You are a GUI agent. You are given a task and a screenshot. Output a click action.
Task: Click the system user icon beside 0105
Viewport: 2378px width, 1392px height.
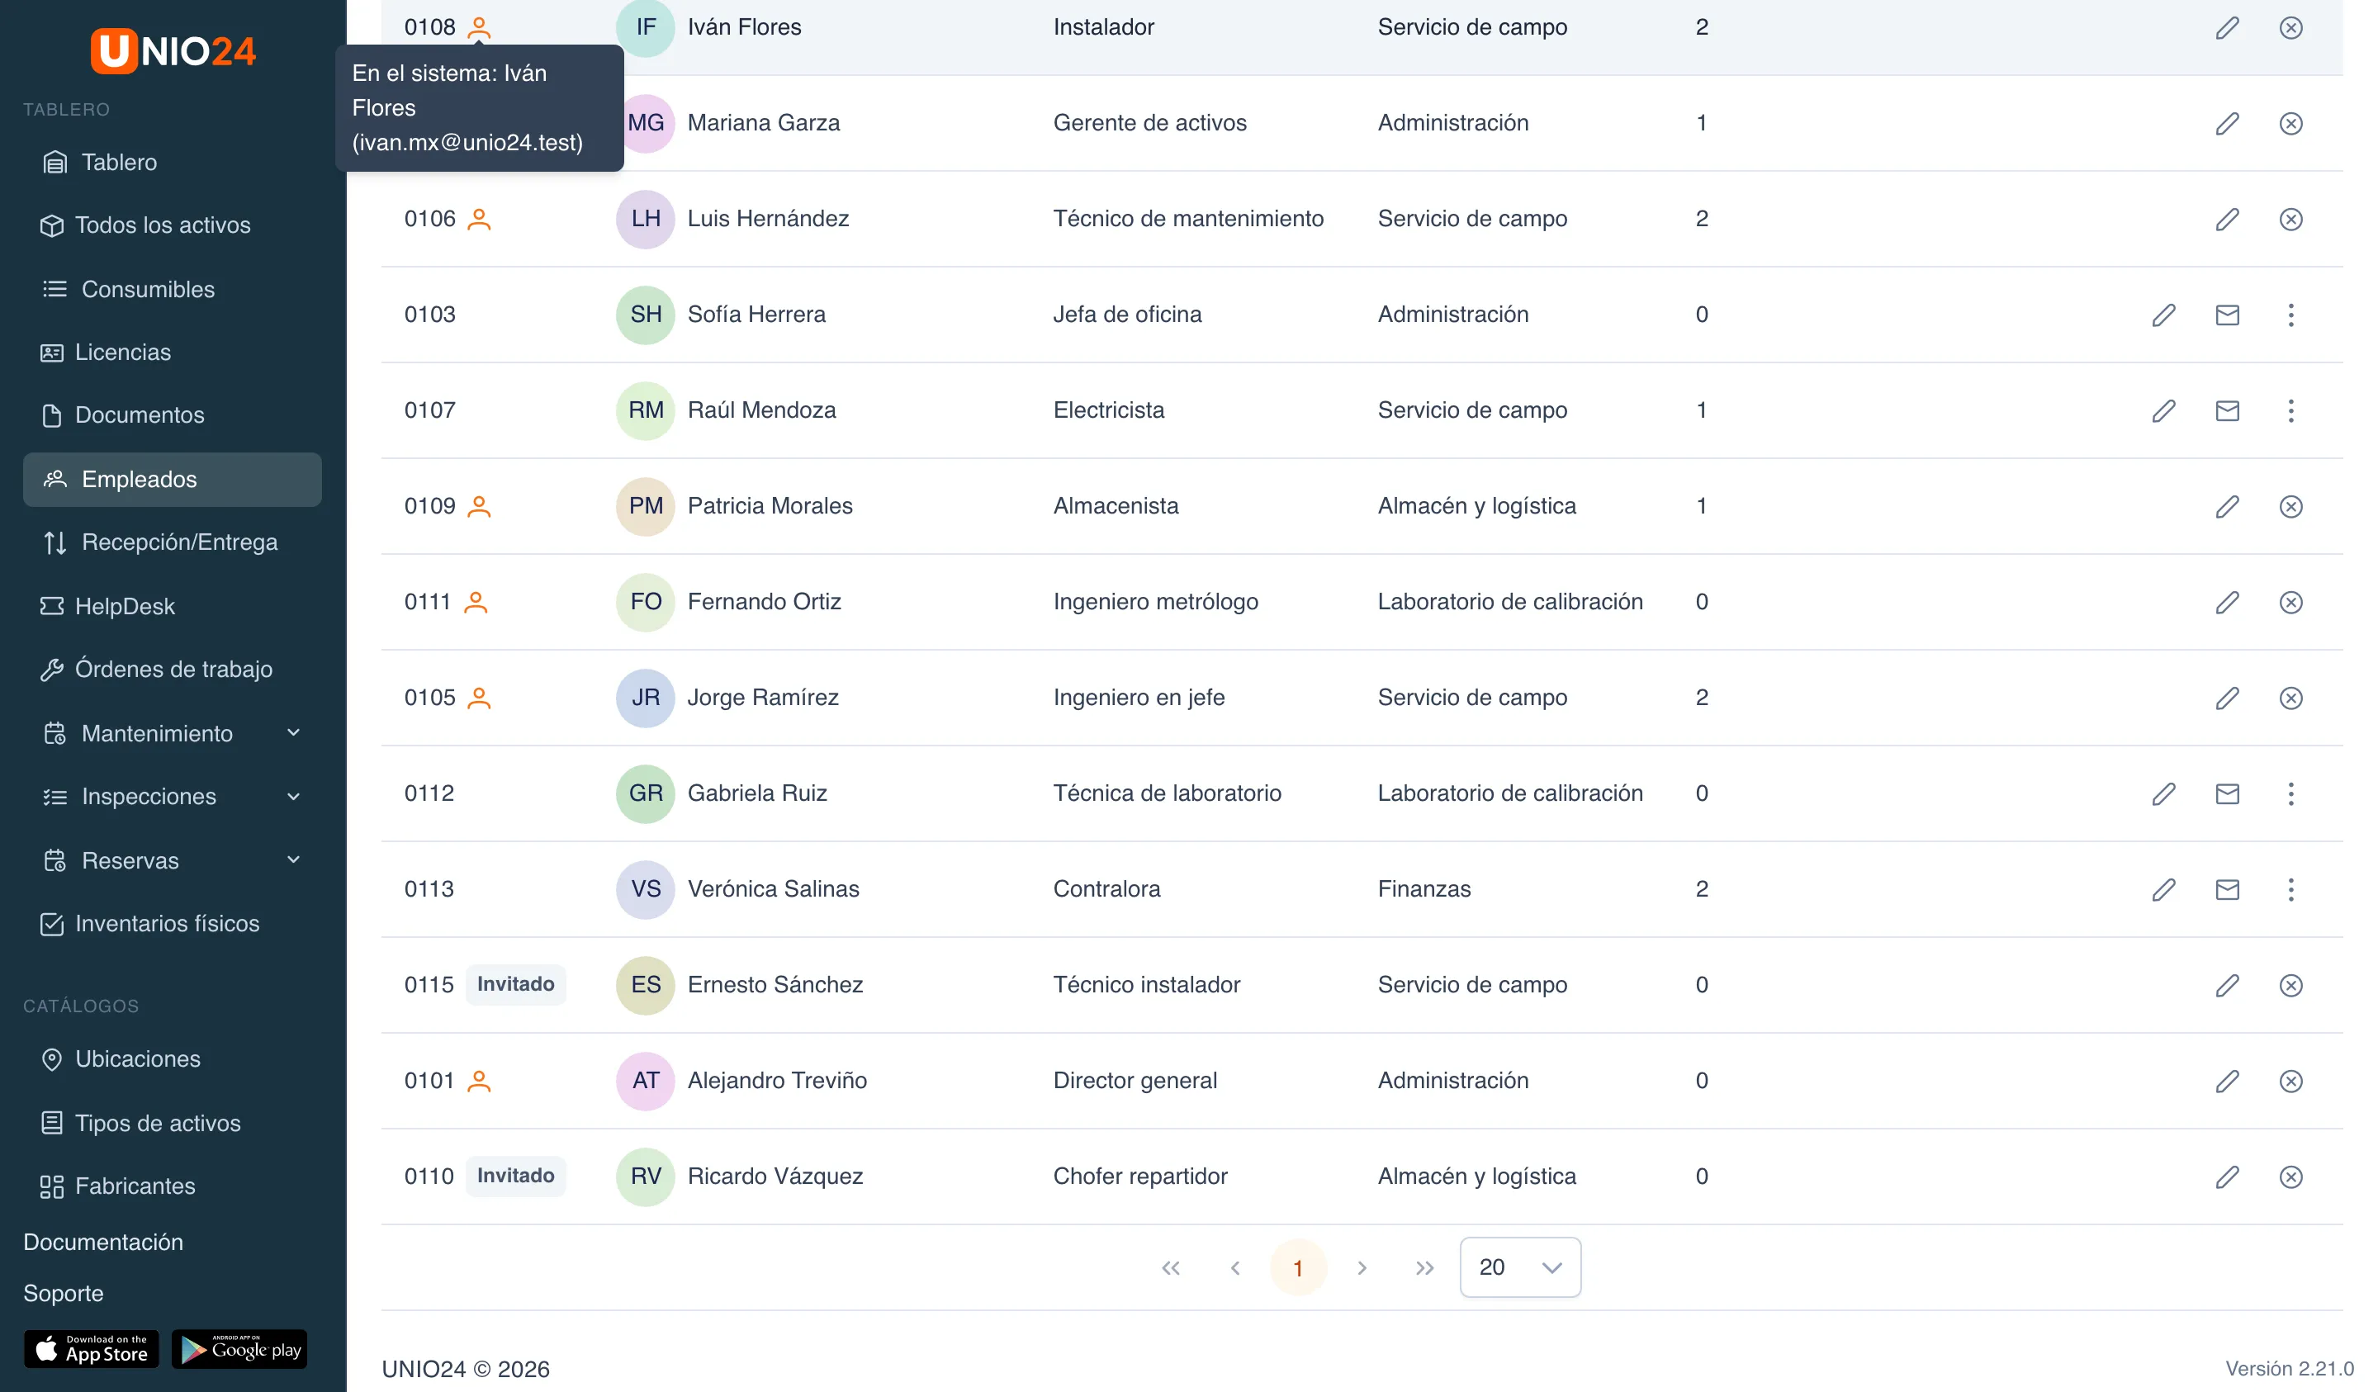pyautogui.click(x=480, y=698)
